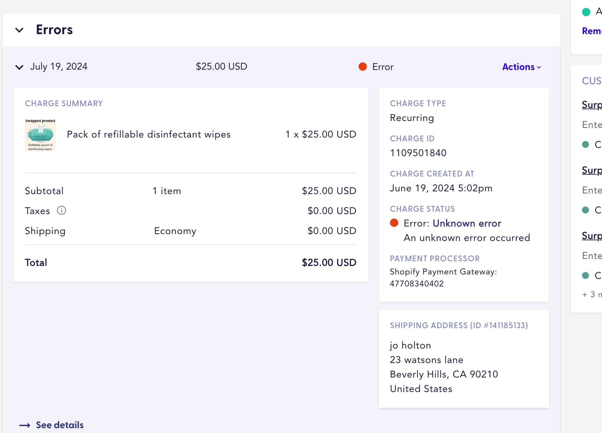
Task: Click the disinfectant wipes product thumbnail
Action: coord(40,135)
